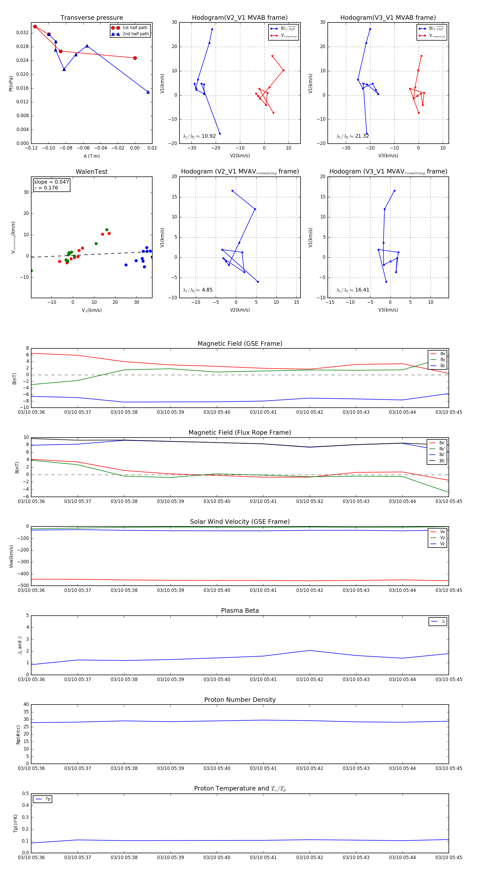Image resolution: width=480 pixels, height=881 pixels.
Task: Click the 'Proton Temperature and Te/Tp' title
Action: 240,788
